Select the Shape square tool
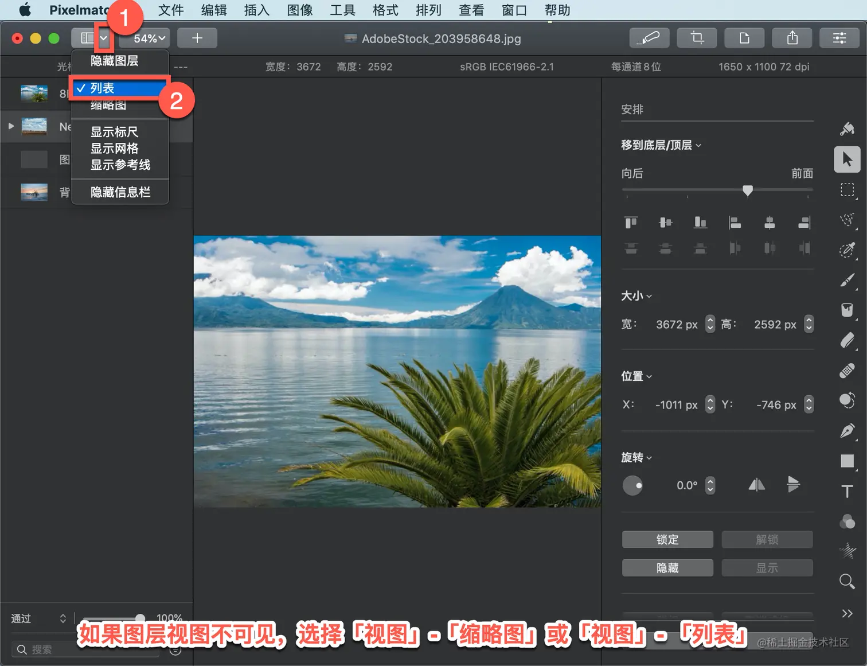This screenshot has width=867, height=666. pyautogui.click(x=847, y=461)
